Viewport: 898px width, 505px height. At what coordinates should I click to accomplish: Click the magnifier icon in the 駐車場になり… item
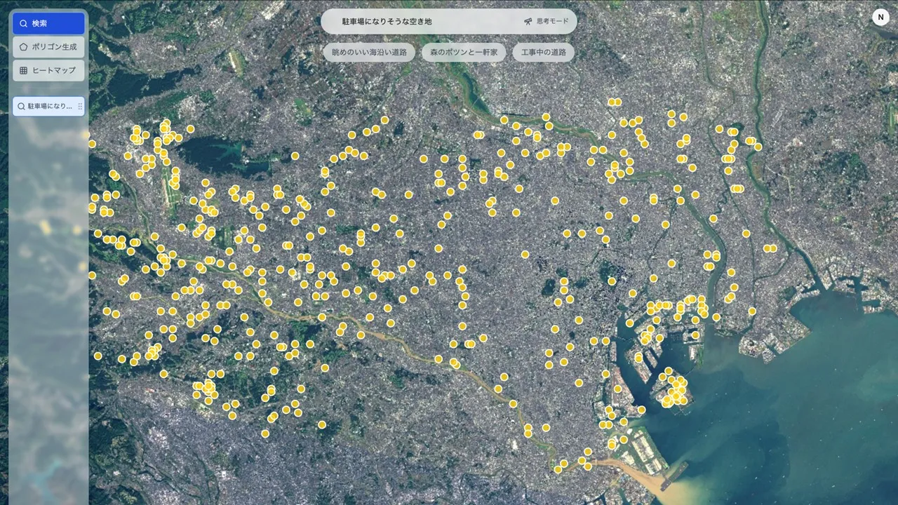(x=22, y=107)
